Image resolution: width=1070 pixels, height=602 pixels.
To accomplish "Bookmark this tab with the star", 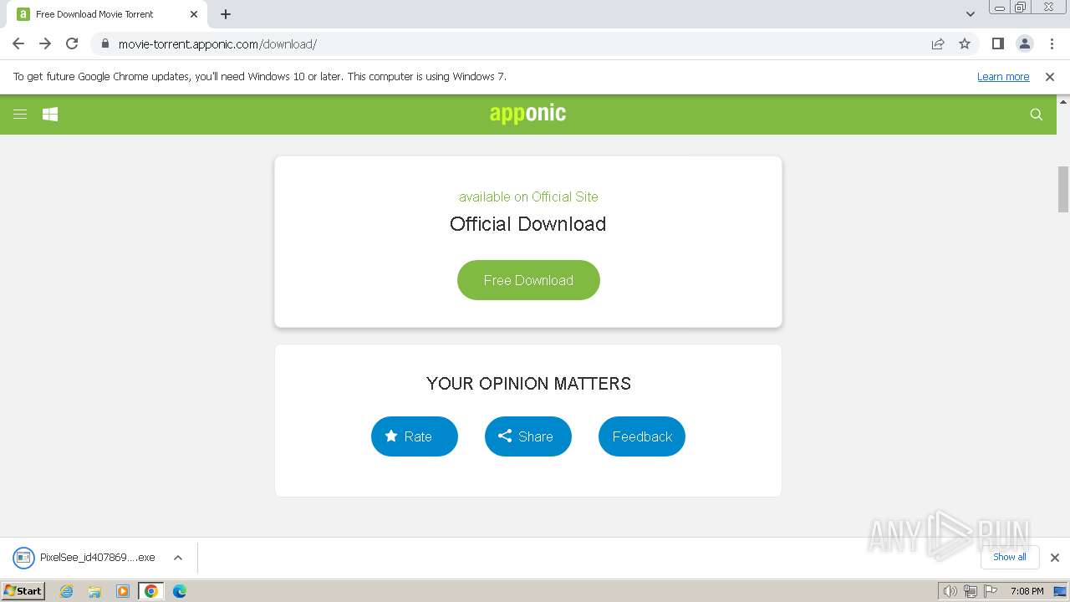I will (965, 44).
